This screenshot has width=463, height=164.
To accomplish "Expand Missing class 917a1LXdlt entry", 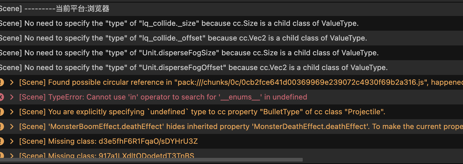I will [x=12, y=156].
